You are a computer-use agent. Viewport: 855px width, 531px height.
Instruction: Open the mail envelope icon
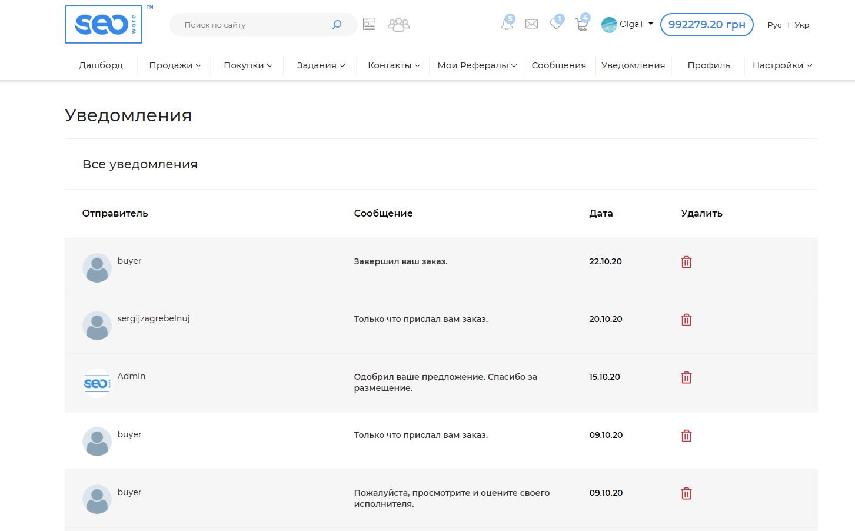click(x=531, y=24)
